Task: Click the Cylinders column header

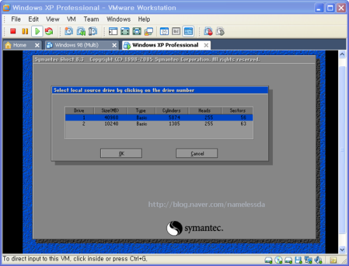Action: (x=171, y=110)
